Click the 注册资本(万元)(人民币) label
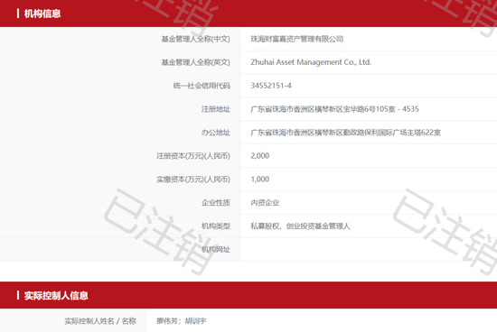The height and width of the screenshot is (332, 497). 193,156
